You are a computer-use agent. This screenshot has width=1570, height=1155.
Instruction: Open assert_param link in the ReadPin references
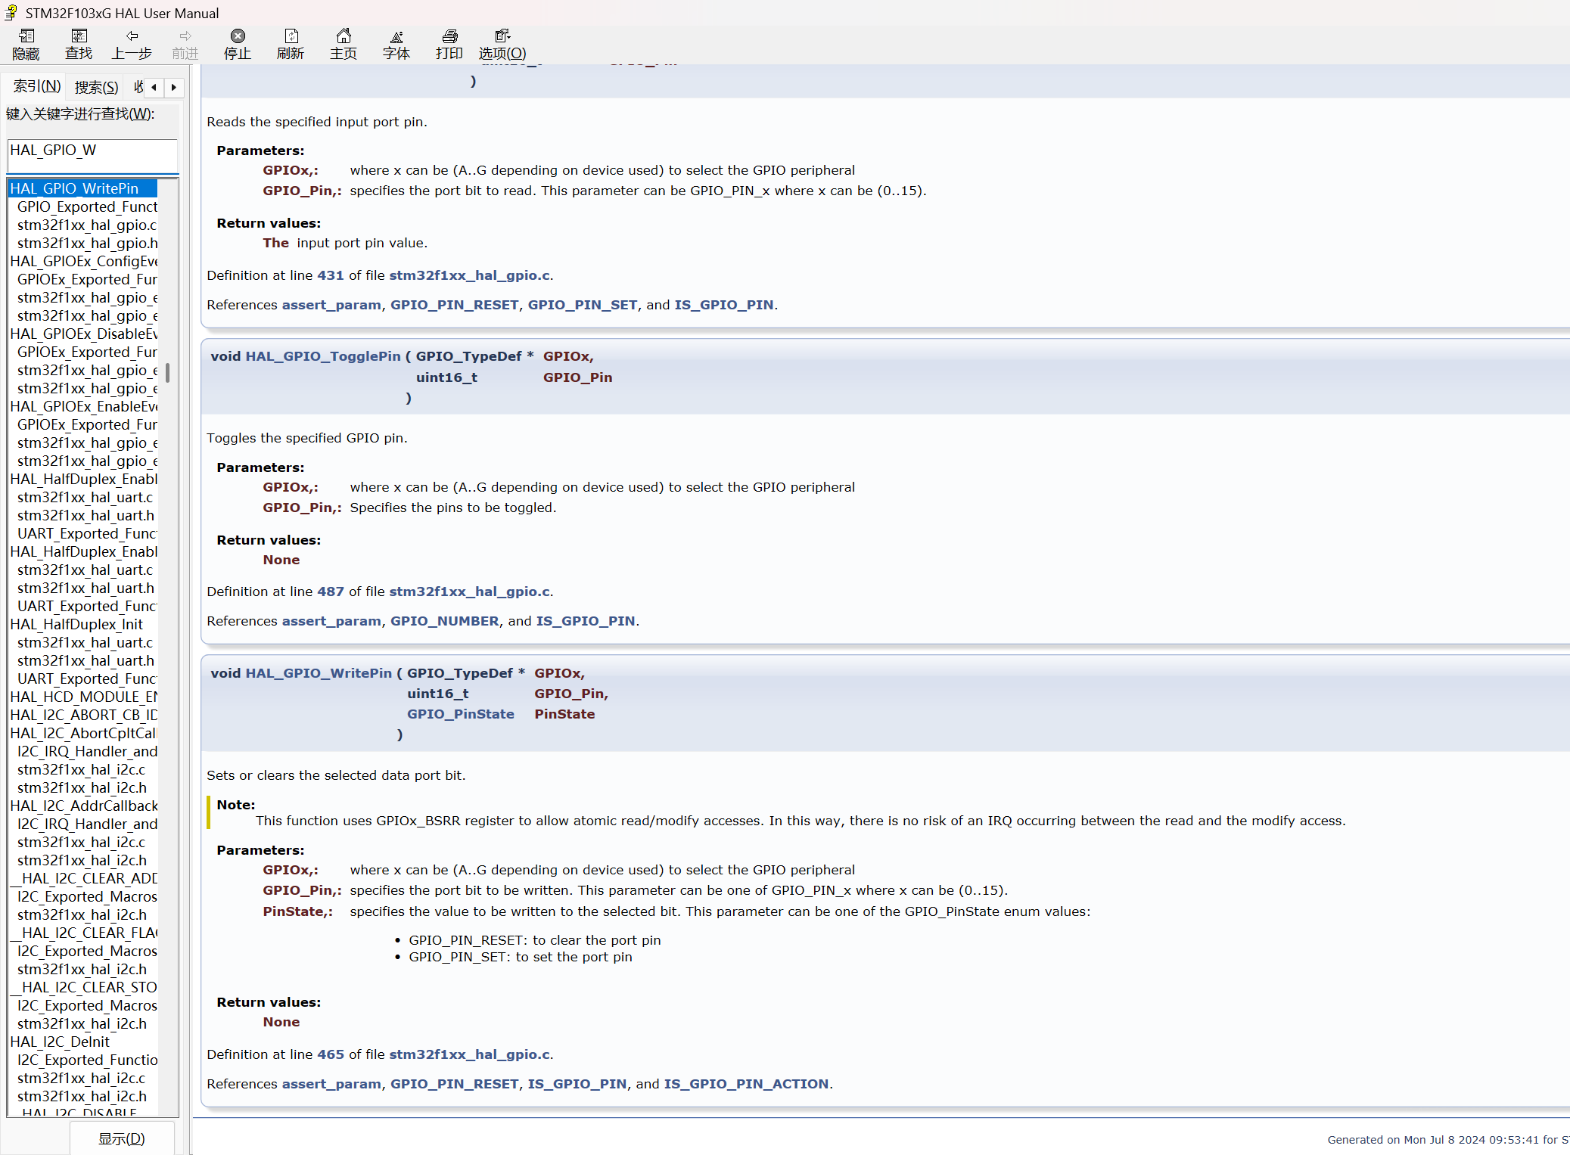[331, 305]
